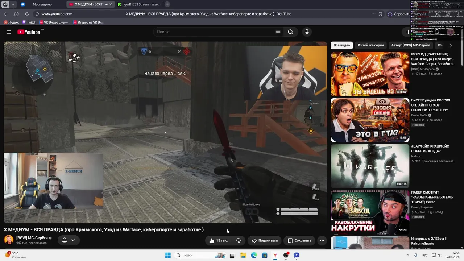
Task: Open Windows Start menu
Action: 168,255
